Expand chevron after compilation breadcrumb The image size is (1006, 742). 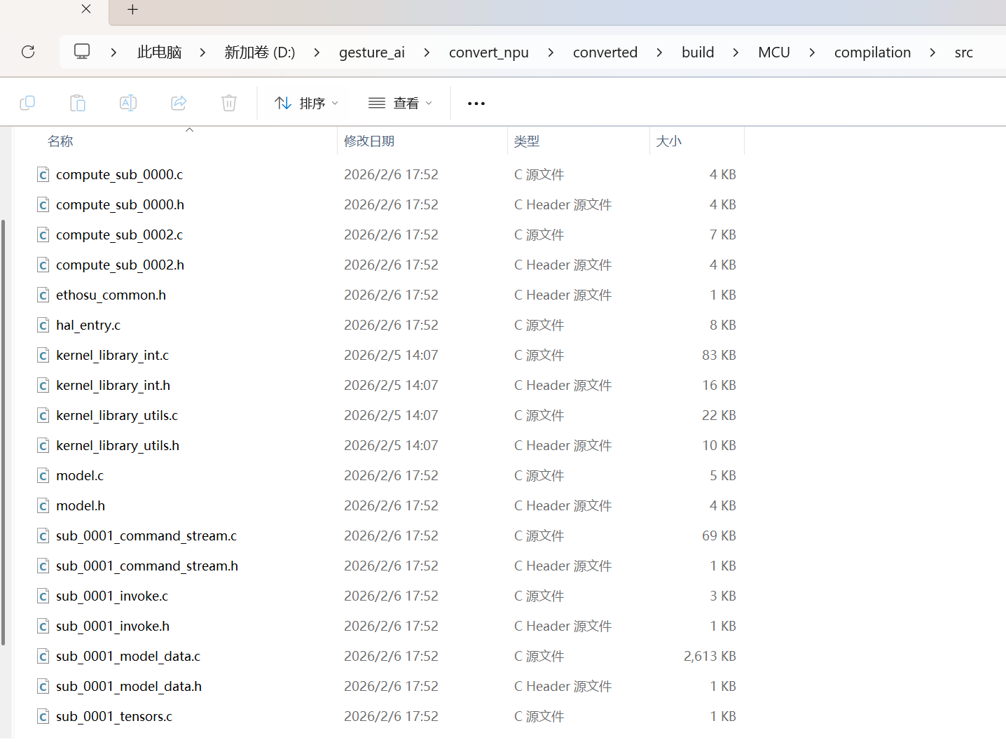coord(932,52)
